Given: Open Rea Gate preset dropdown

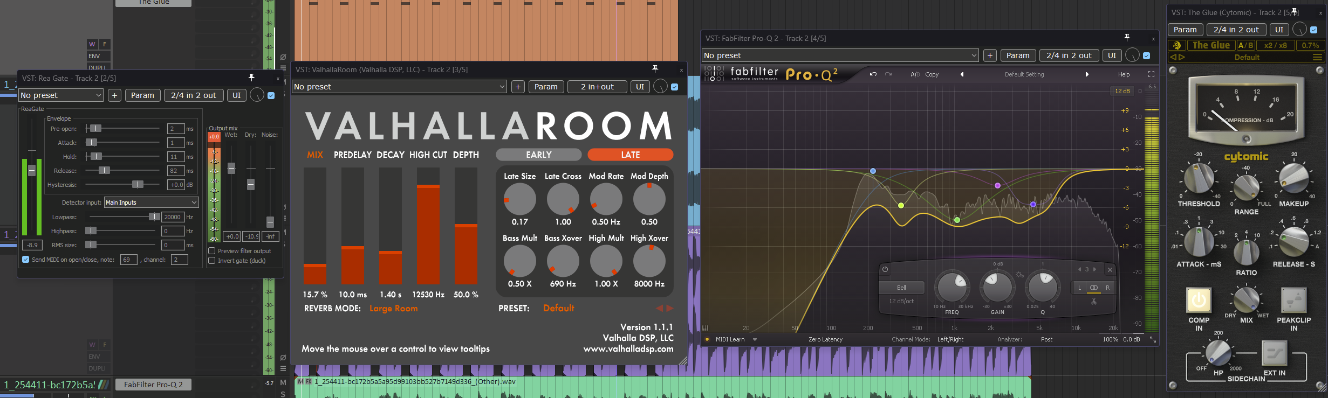Looking at the screenshot, I should [61, 95].
